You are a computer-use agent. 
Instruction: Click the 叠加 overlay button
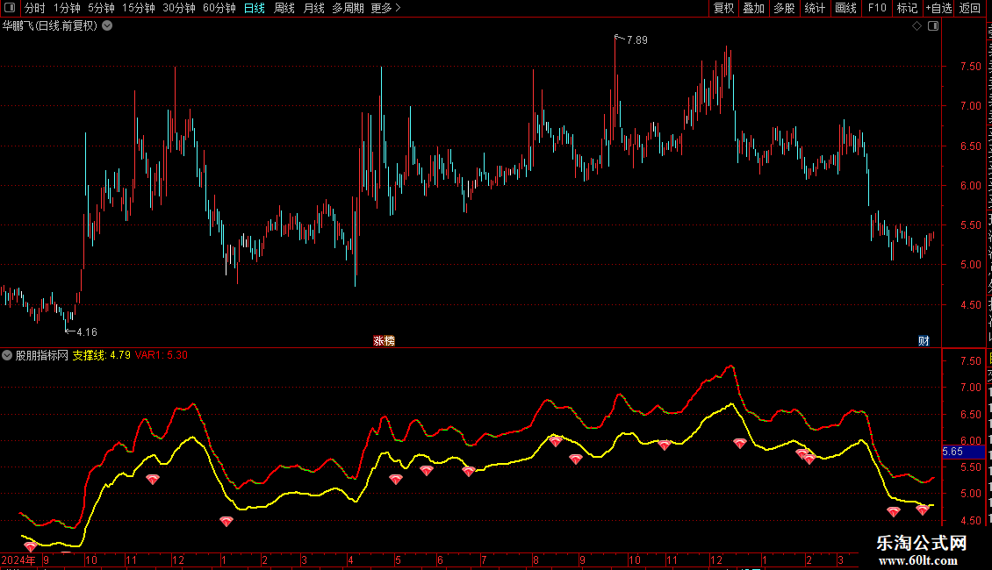[x=753, y=8]
